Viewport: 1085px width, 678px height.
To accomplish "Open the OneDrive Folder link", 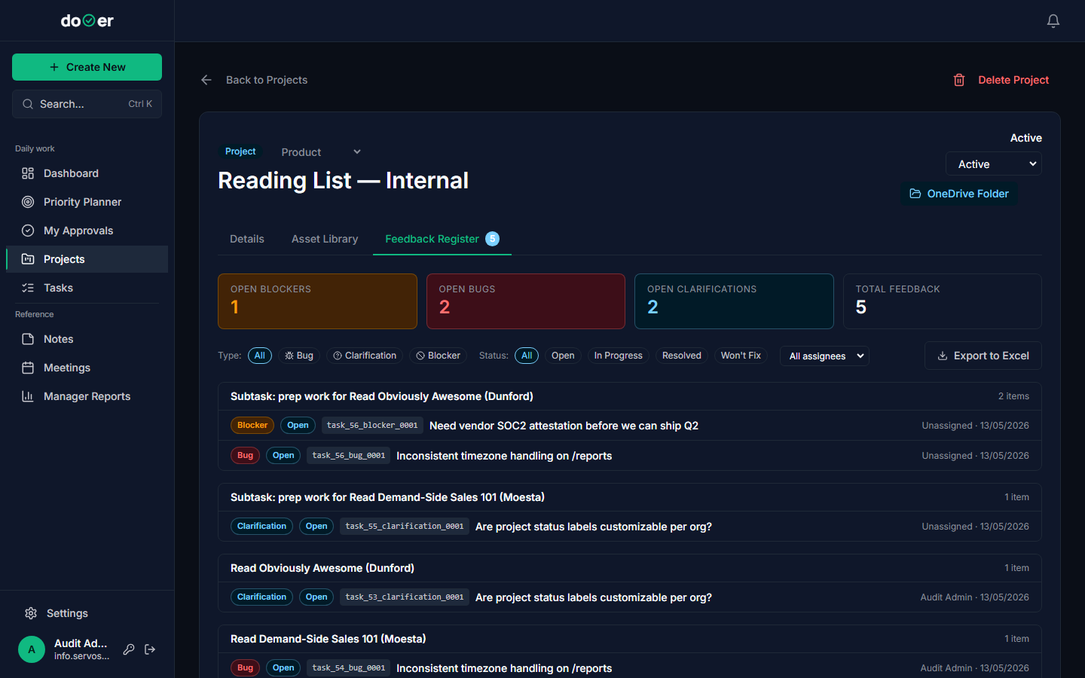I will click(x=959, y=194).
